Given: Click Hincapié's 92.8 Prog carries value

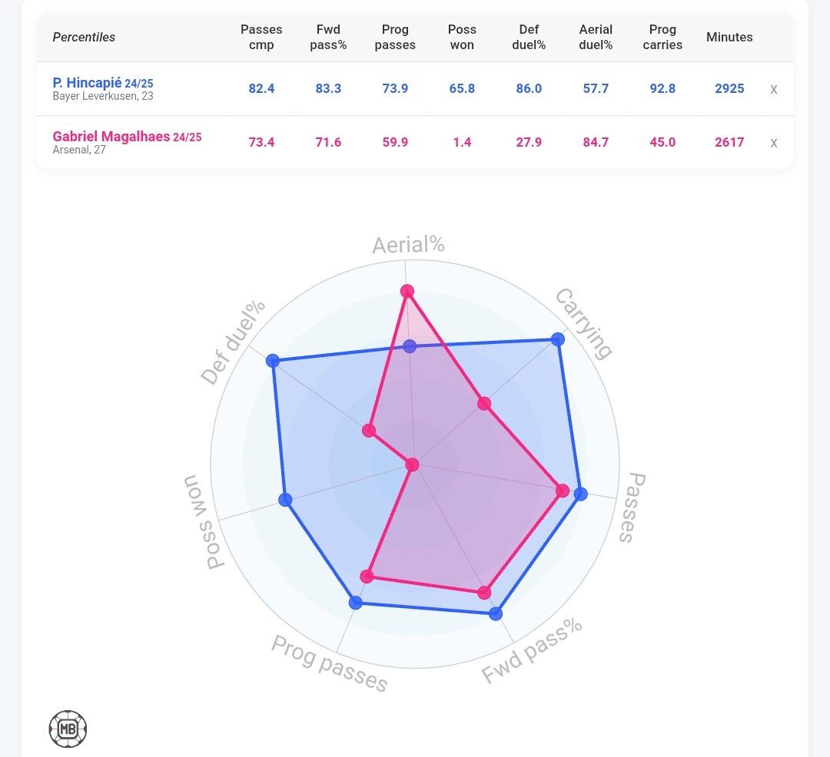Looking at the screenshot, I should [662, 88].
